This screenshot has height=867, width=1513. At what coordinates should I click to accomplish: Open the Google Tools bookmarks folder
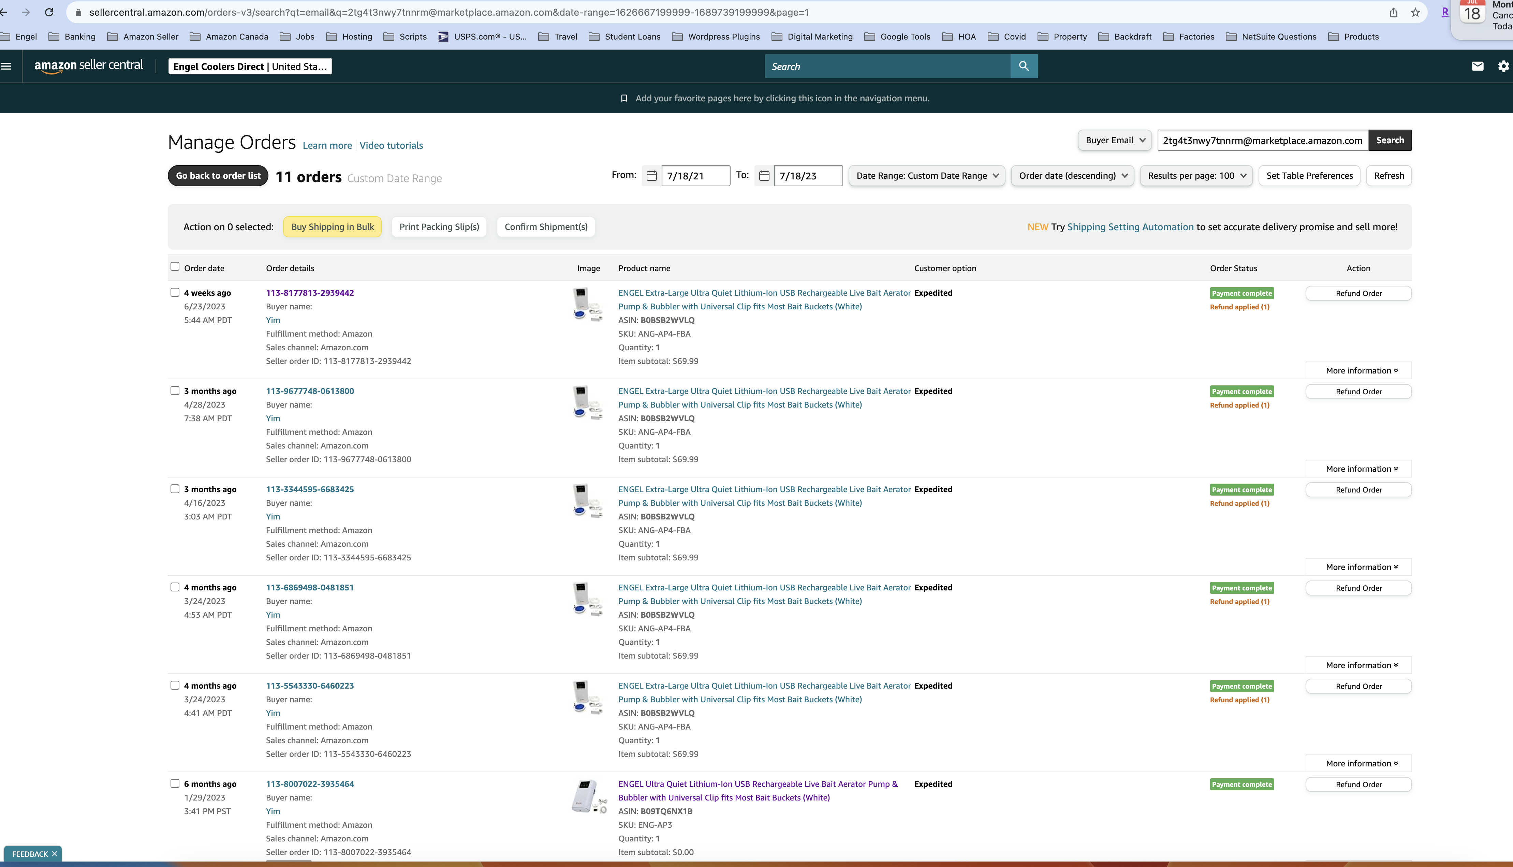tap(897, 37)
